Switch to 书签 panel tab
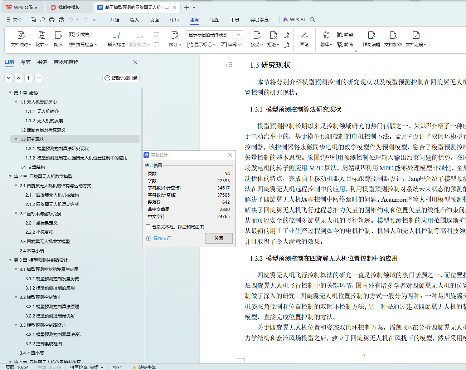Screen dimensions: 466x370 coord(42,62)
